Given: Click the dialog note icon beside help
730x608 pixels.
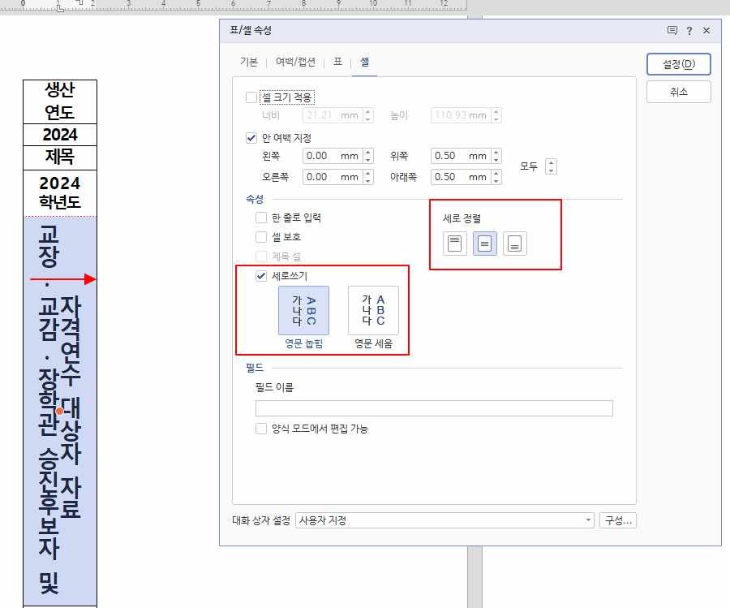Looking at the screenshot, I should (672, 31).
